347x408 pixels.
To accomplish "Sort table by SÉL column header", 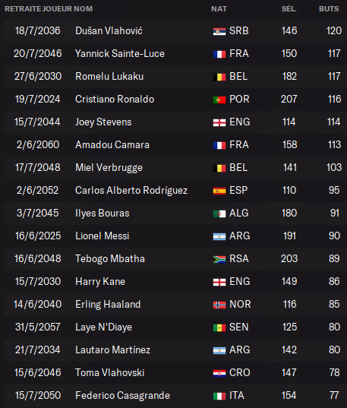I will 289,9.
